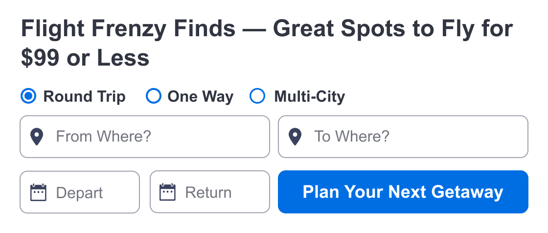Select the Multi-City radio button
This screenshot has height=233, width=548.
tap(257, 96)
